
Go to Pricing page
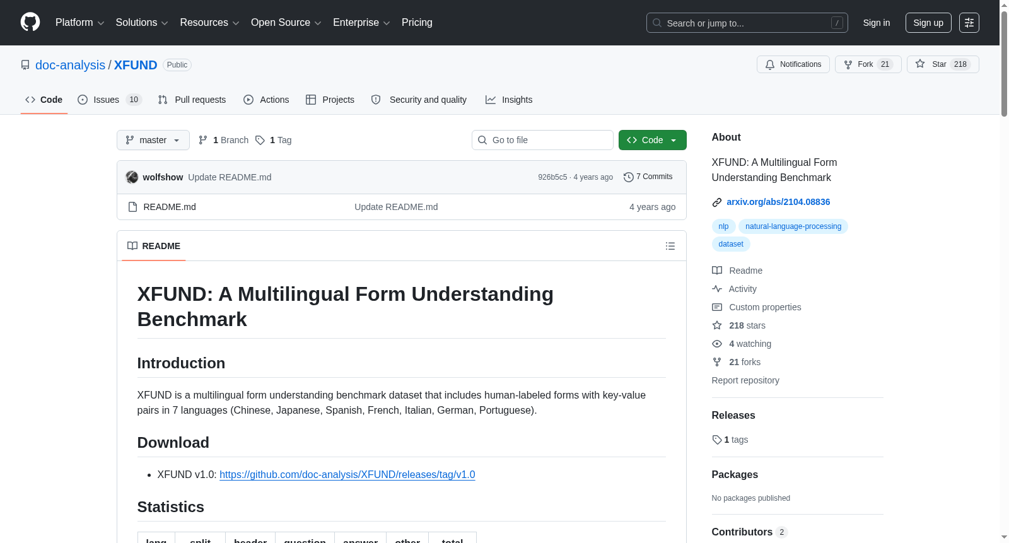pyautogui.click(x=417, y=23)
